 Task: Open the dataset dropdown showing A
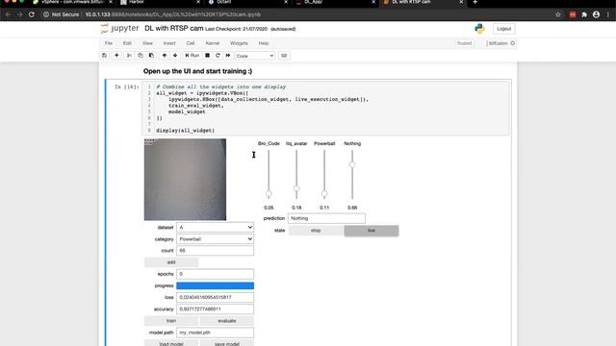pyautogui.click(x=215, y=228)
